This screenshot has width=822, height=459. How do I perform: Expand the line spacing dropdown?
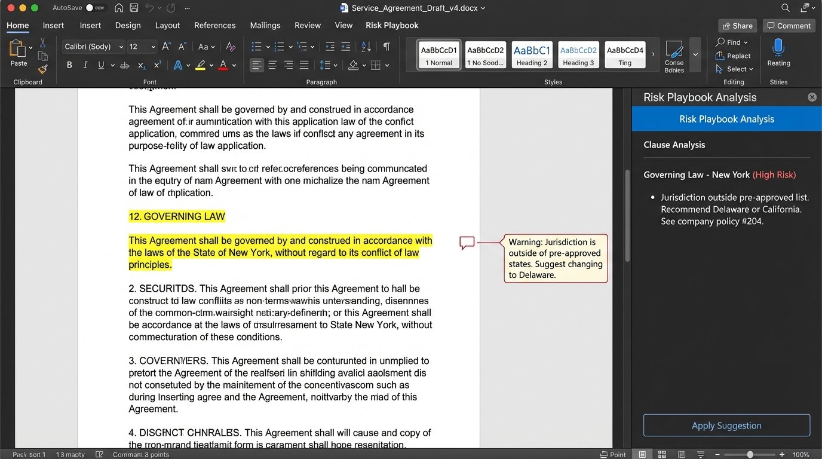click(335, 65)
